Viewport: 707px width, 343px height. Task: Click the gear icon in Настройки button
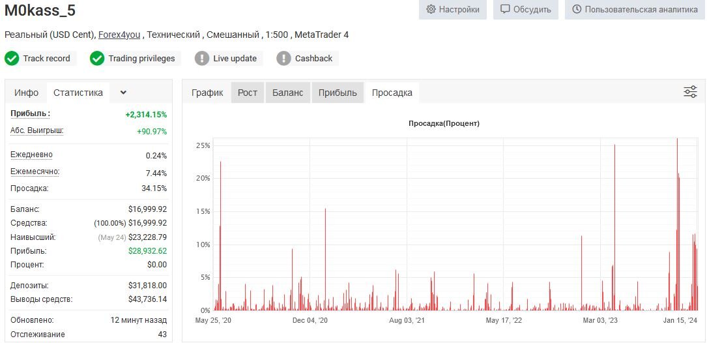click(x=431, y=9)
